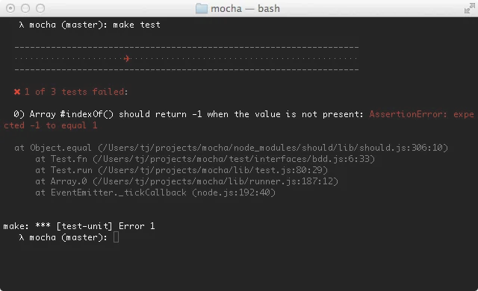478x291 pixels.
Task: Click the EventEmitter._tickCallback trace line
Action: [x=155, y=193]
